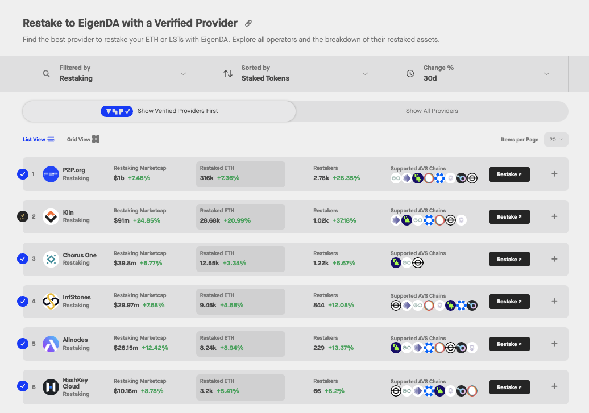Click the Kiln provider name
This screenshot has width=589, height=413.
(68, 212)
